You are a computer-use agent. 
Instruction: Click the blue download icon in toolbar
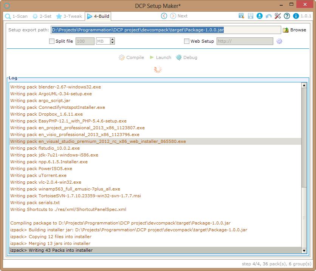coord(260,16)
